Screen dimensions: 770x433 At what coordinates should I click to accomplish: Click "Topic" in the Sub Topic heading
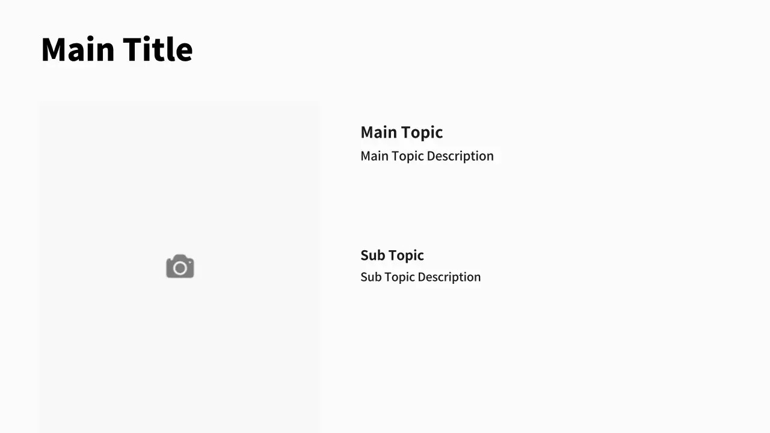(406, 256)
